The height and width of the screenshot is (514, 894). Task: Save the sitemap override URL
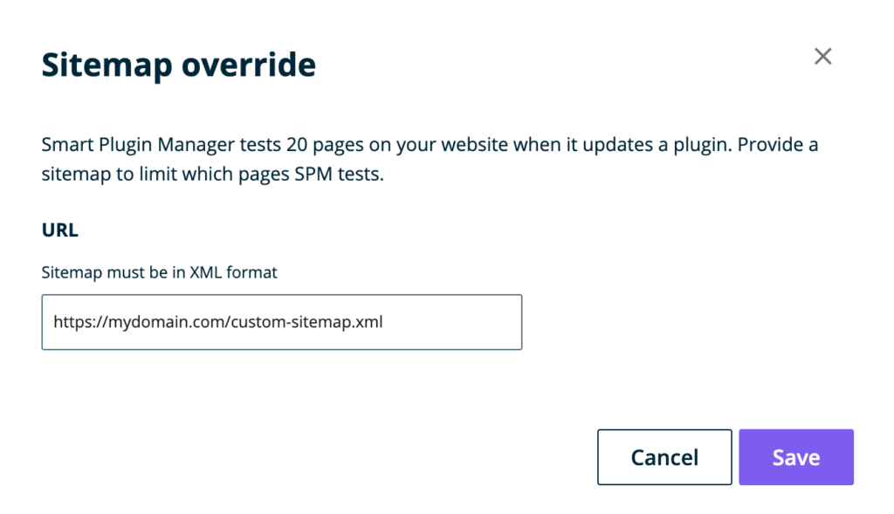click(x=795, y=457)
